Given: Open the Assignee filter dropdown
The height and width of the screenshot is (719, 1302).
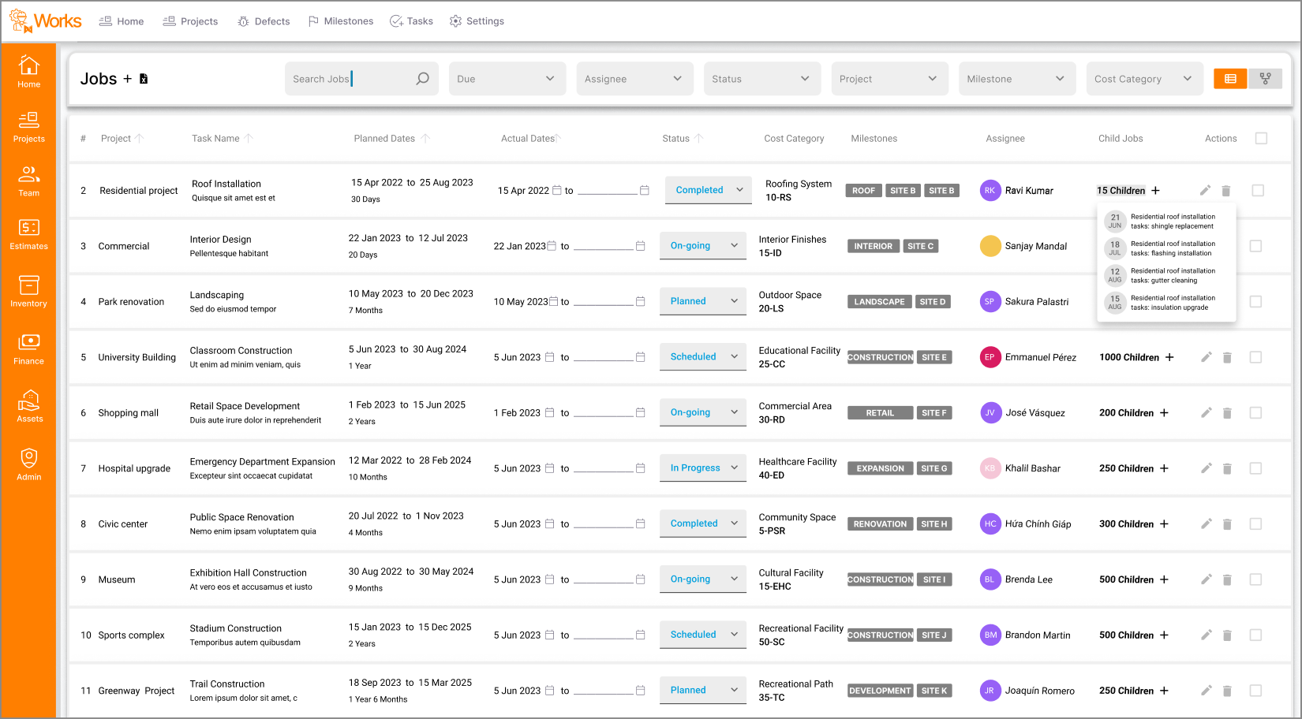Looking at the screenshot, I should (634, 79).
